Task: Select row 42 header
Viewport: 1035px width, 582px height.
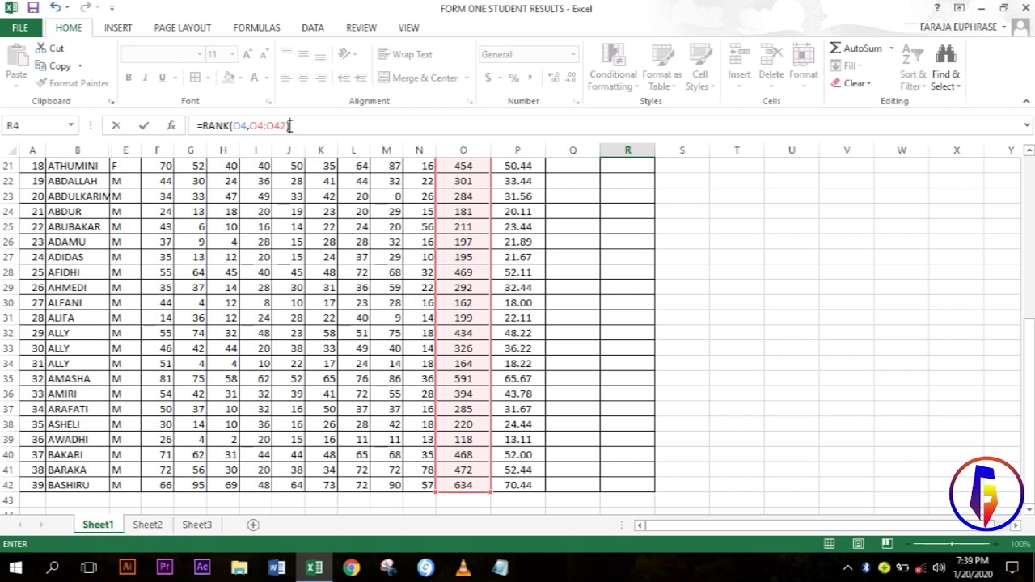Action: click(x=9, y=485)
